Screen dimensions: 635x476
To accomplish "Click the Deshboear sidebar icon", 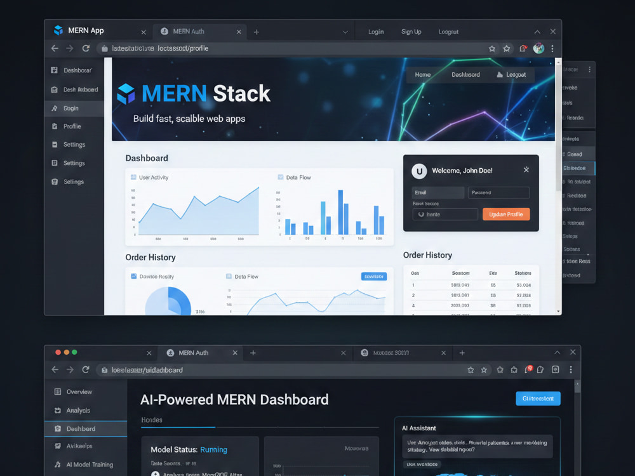I will click(54, 70).
